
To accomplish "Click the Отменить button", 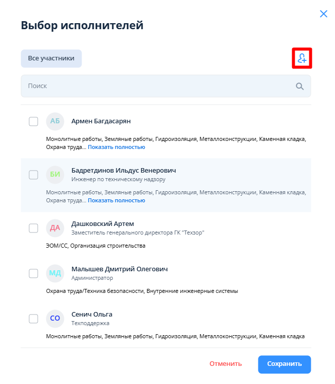I will tap(226, 364).
